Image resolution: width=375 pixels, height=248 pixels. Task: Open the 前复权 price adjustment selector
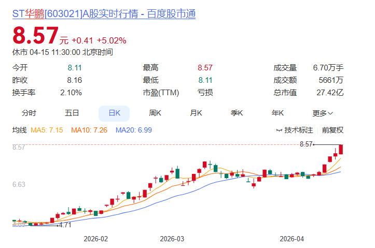[x=332, y=130]
